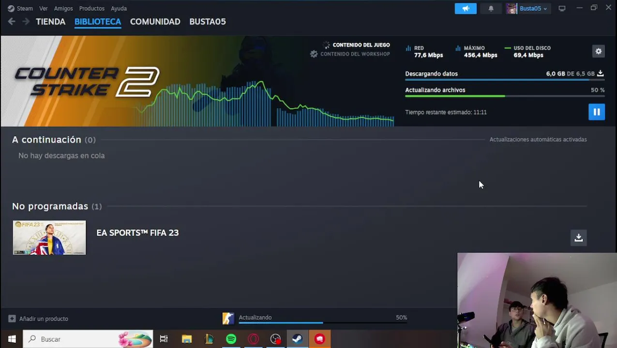
Task: Open the Amigos menu
Action: 63,8
